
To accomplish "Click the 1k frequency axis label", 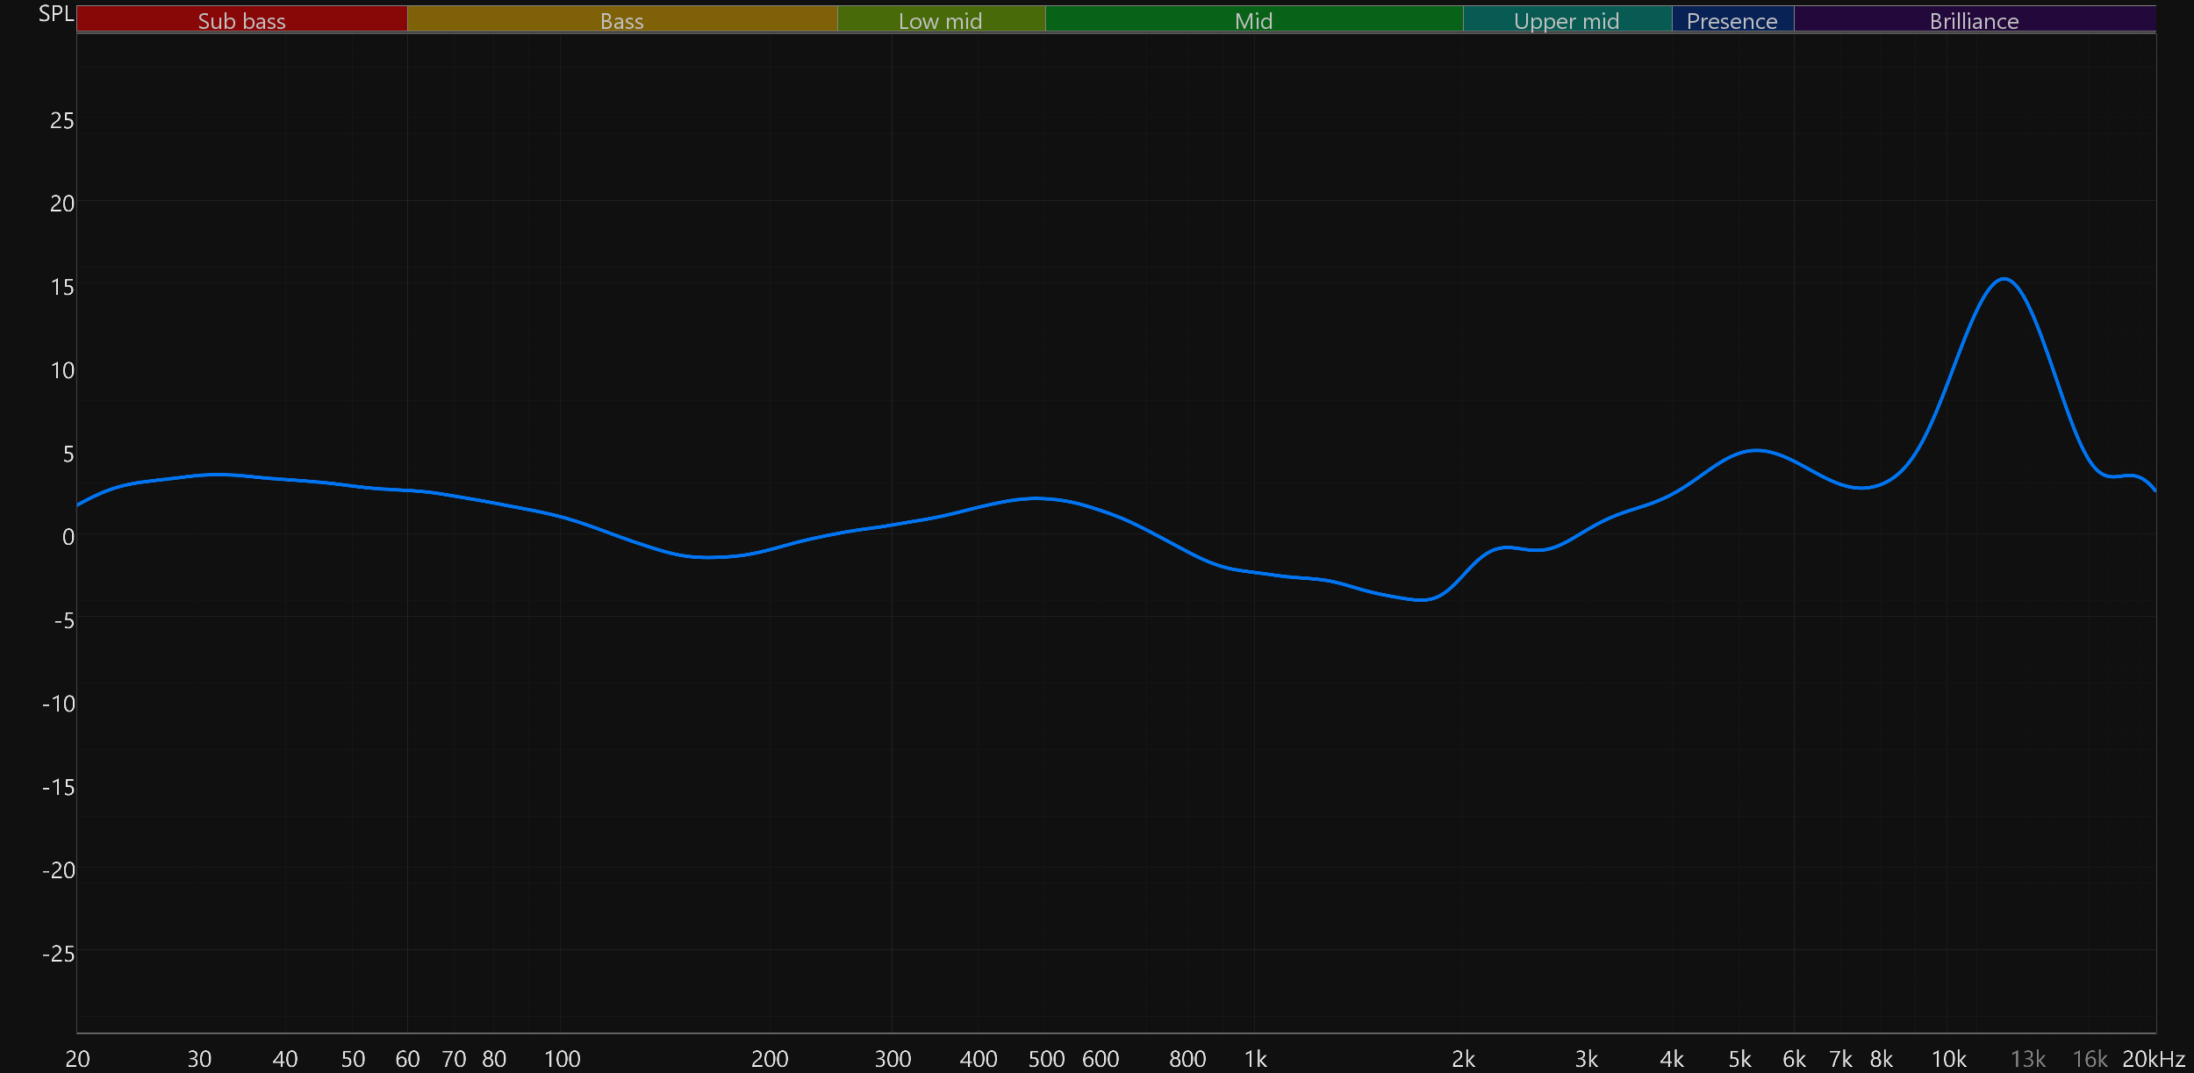I will (x=1255, y=1059).
